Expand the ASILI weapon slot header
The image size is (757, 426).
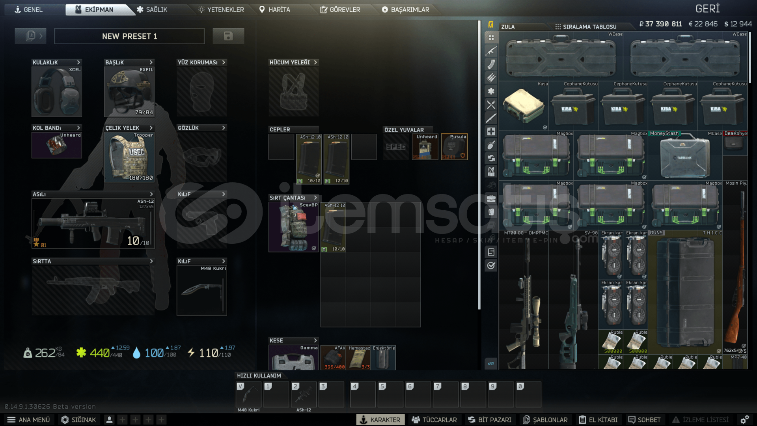pyautogui.click(x=93, y=194)
